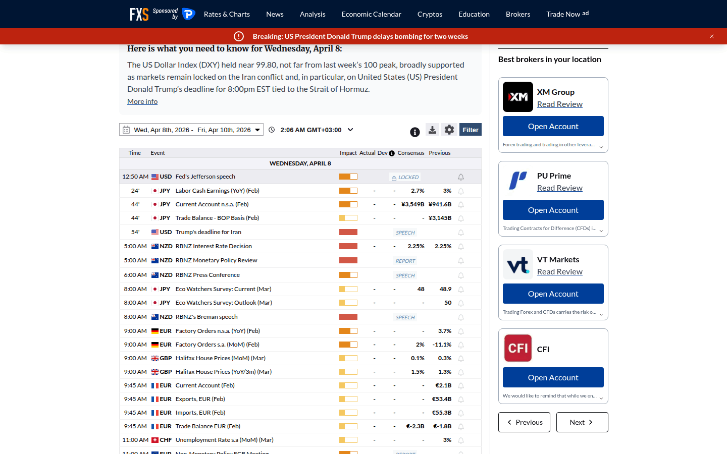The height and width of the screenshot is (454, 727).
Task: Toggle alert bell for Fed's Jefferson speech
Action: tap(461, 177)
